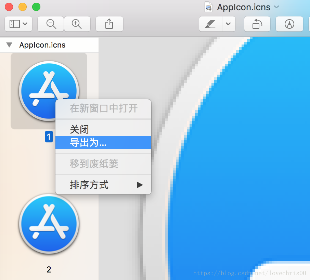Open the Share menu button
The width and height of the screenshot is (310, 280).
(x=109, y=24)
